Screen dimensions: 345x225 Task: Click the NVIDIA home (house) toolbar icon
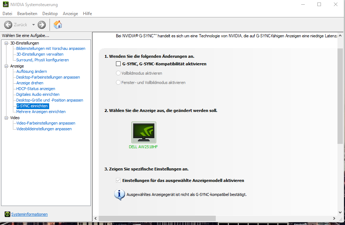[57, 24]
